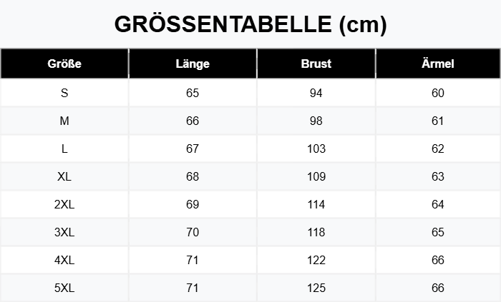
Task: Select the 2XL size cell
Action: (x=64, y=205)
